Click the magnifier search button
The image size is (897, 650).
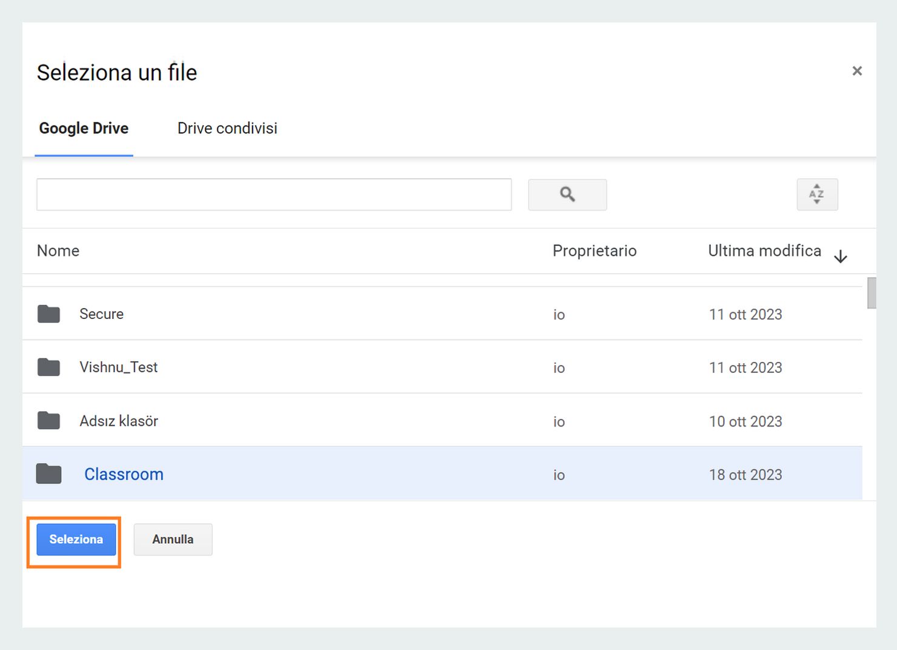point(567,195)
